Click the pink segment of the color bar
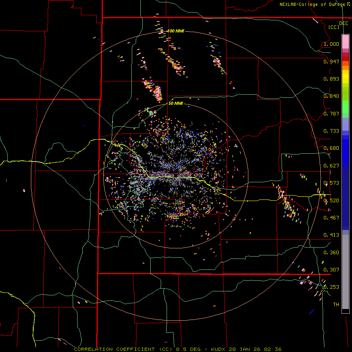Viewport: 352px width, 352px height. (x=345, y=41)
